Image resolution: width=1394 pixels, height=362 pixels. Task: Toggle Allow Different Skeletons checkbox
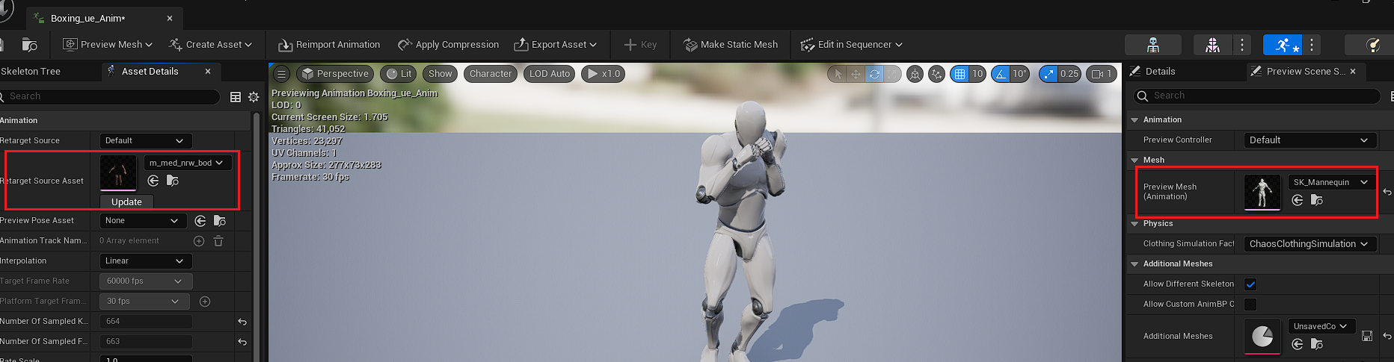pyautogui.click(x=1250, y=284)
